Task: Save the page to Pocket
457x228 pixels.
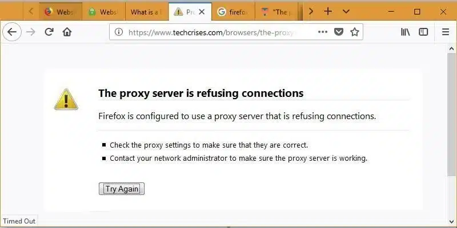Action: coord(339,32)
